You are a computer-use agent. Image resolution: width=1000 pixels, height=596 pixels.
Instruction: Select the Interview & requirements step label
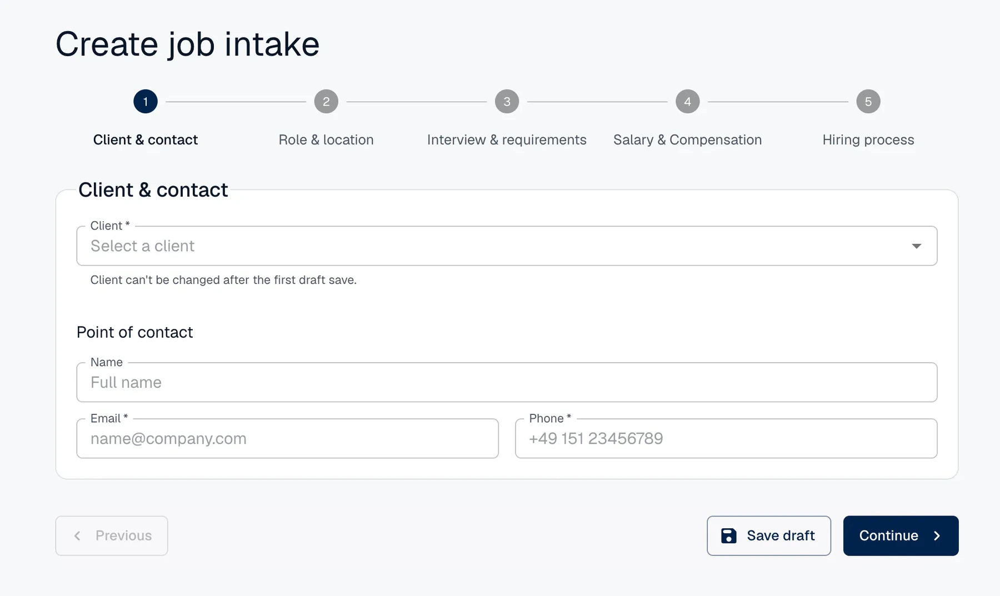click(x=507, y=140)
